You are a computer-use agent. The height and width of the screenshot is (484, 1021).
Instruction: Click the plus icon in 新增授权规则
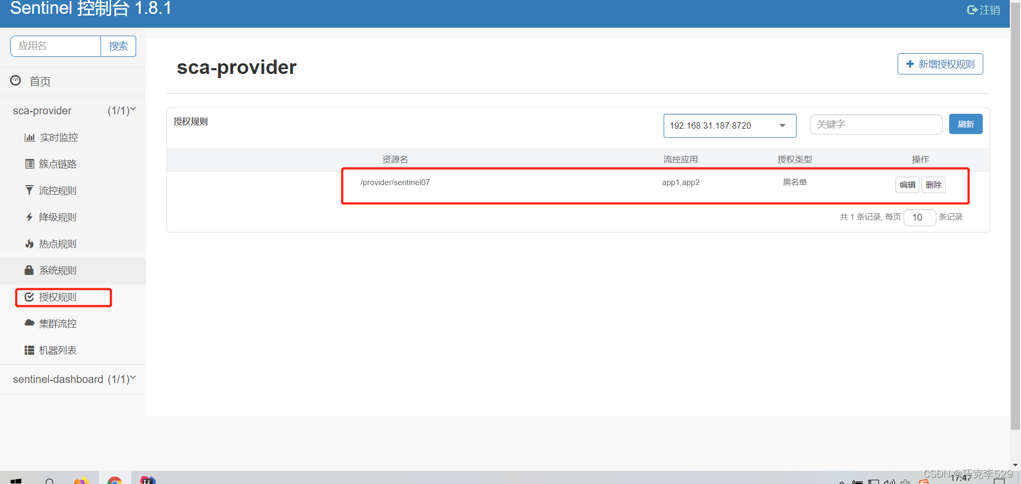point(910,64)
